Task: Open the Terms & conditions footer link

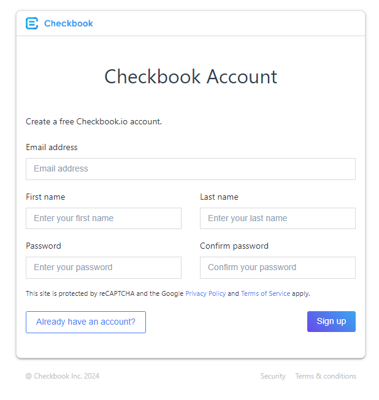Action: pos(326,376)
